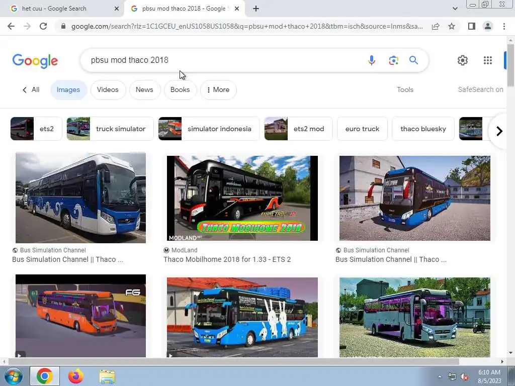Click the vertical scrollbar thumb

pos(510,65)
